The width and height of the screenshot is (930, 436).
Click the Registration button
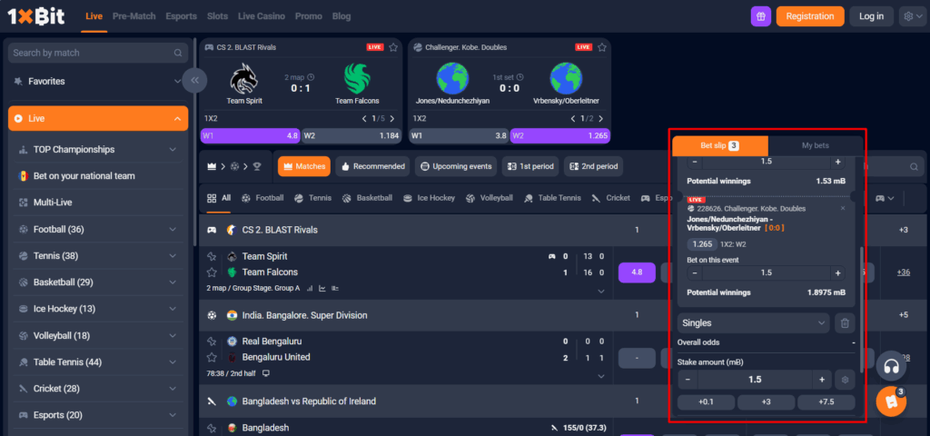pyautogui.click(x=809, y=16)
